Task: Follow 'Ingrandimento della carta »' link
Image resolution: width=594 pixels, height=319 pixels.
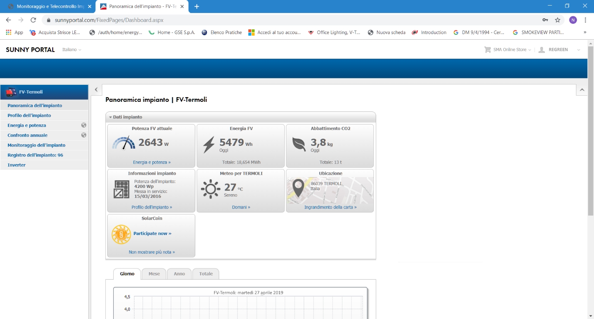Action: point(330,207)
